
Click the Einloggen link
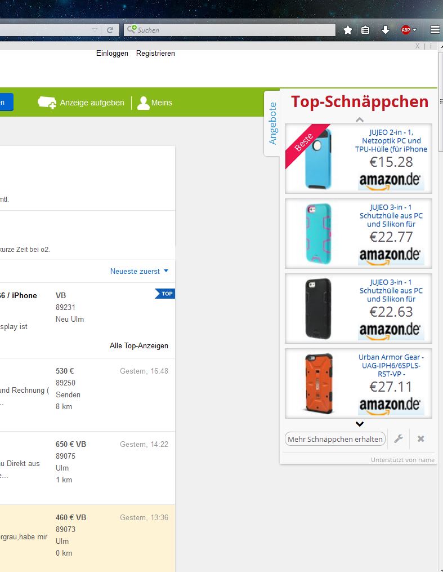112,54
